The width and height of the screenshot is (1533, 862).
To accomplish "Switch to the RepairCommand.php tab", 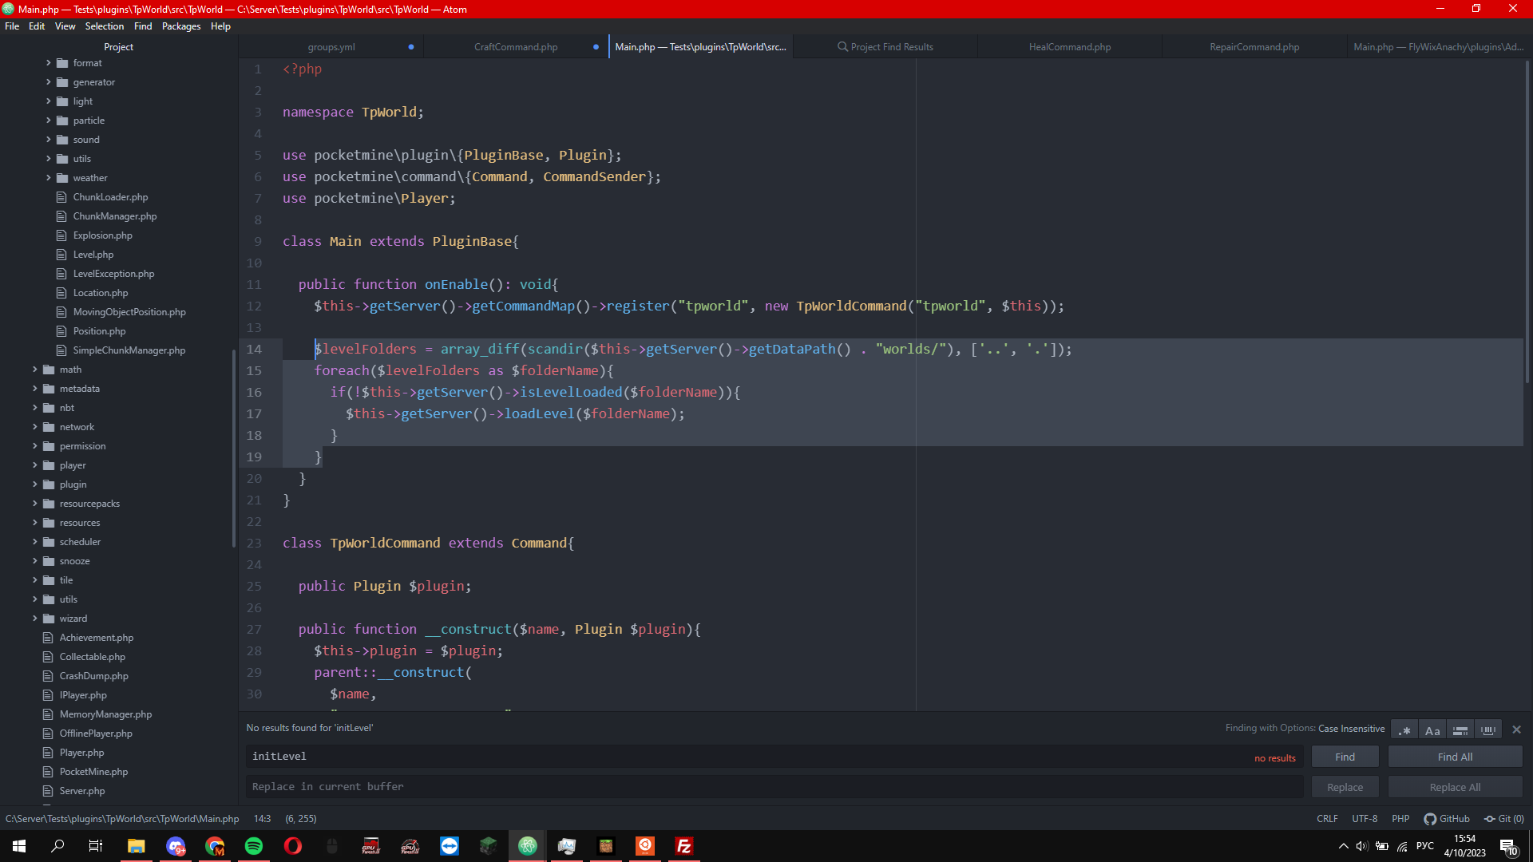I will pos(1254,47).
